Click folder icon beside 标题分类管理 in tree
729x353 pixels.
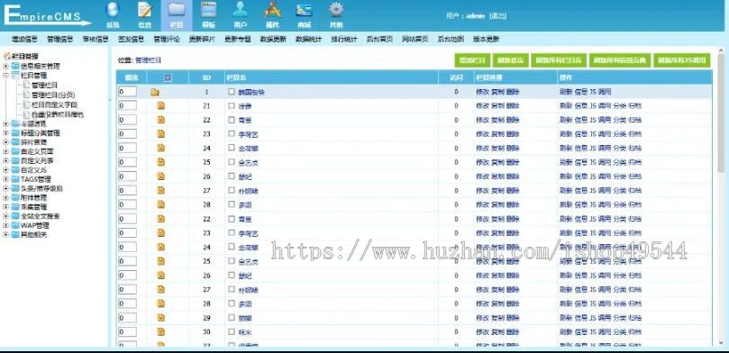tap(15, 133)
